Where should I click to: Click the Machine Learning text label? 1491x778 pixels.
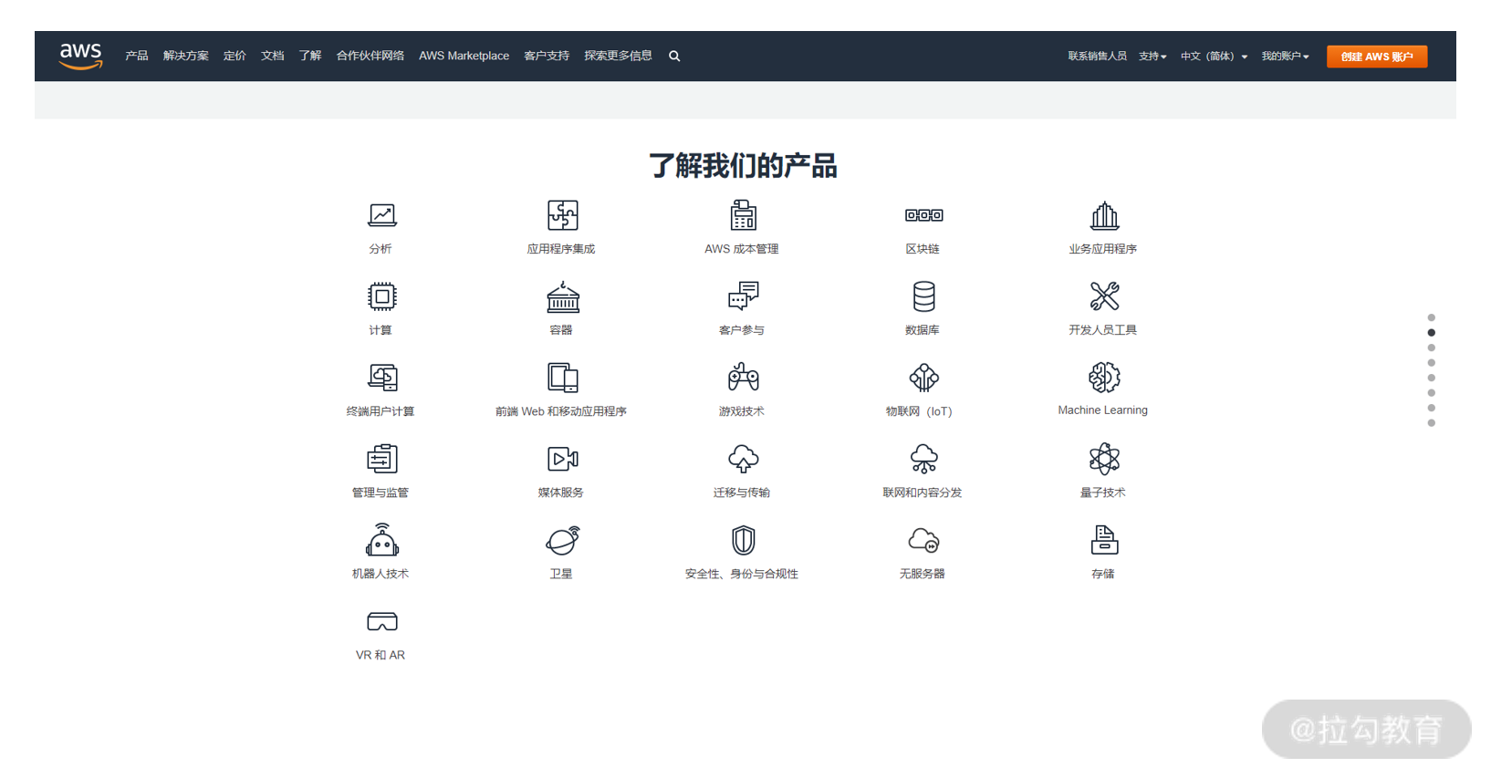1102,410
